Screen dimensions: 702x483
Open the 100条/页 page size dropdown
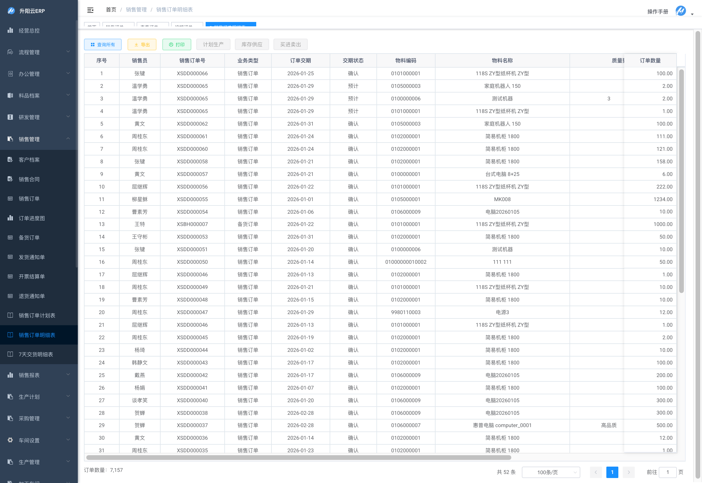point(550,472)
